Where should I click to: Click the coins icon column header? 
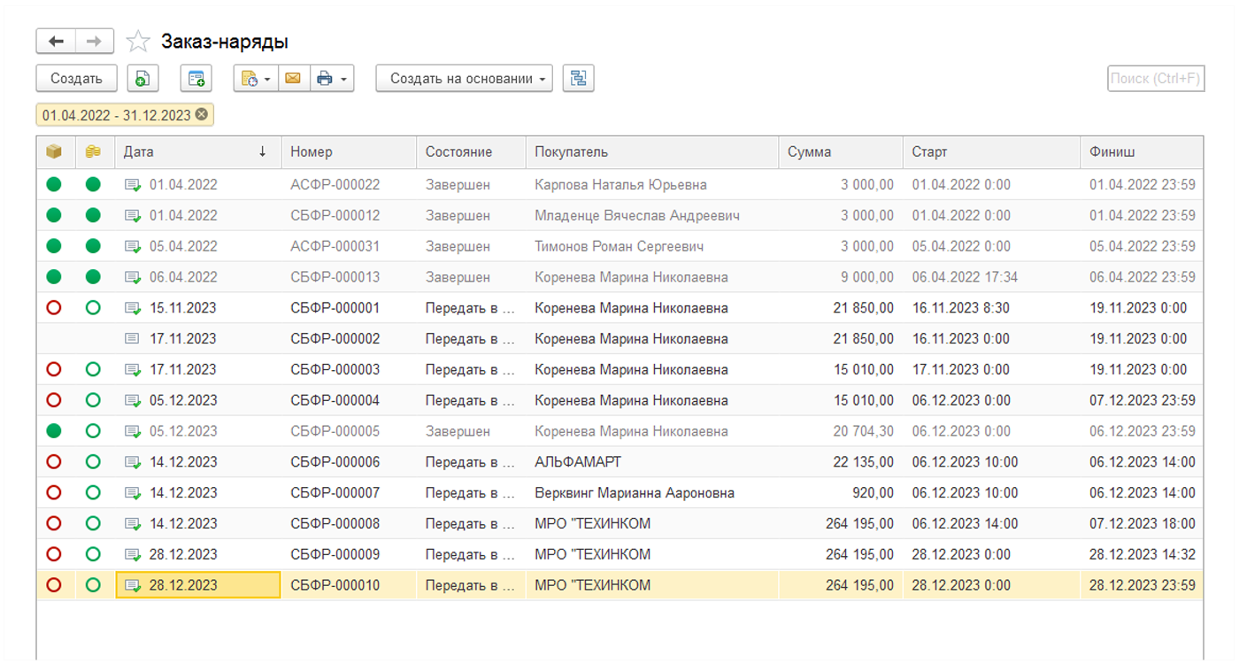click(x=93, y=152)
